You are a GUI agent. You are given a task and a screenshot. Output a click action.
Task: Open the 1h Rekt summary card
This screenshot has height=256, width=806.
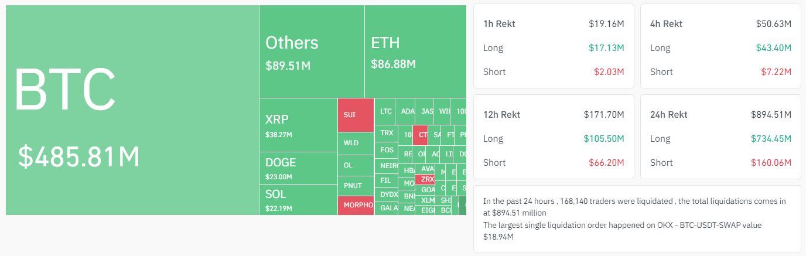coord(554,46)
